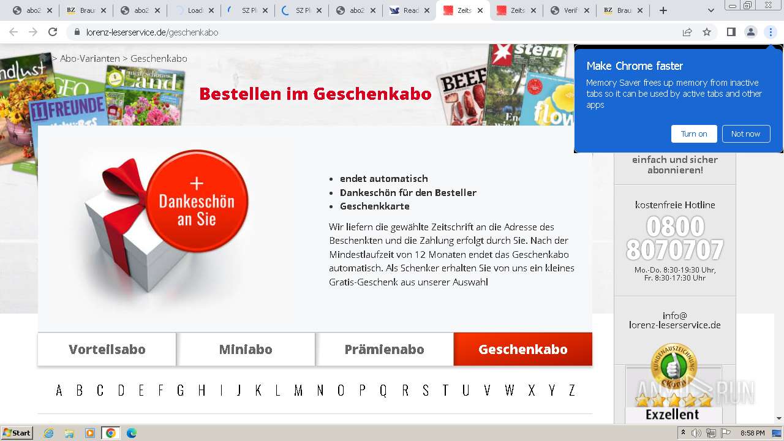Open the Action Center flag icon

(x=726, y=433)
